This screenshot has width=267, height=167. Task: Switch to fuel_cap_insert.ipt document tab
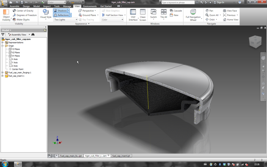coord(121,156)
